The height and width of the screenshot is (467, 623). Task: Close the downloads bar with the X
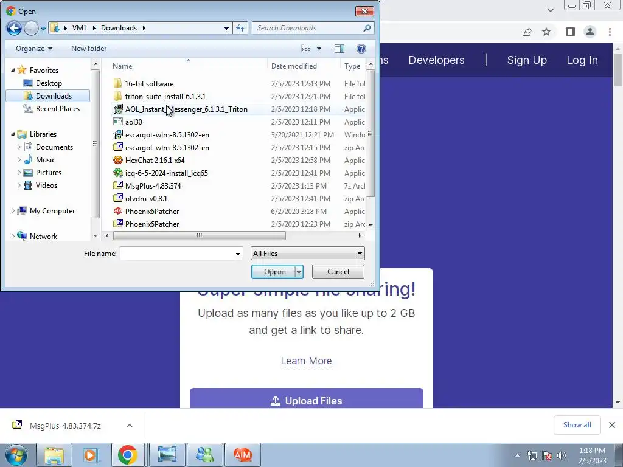click(x=612, y=425)
